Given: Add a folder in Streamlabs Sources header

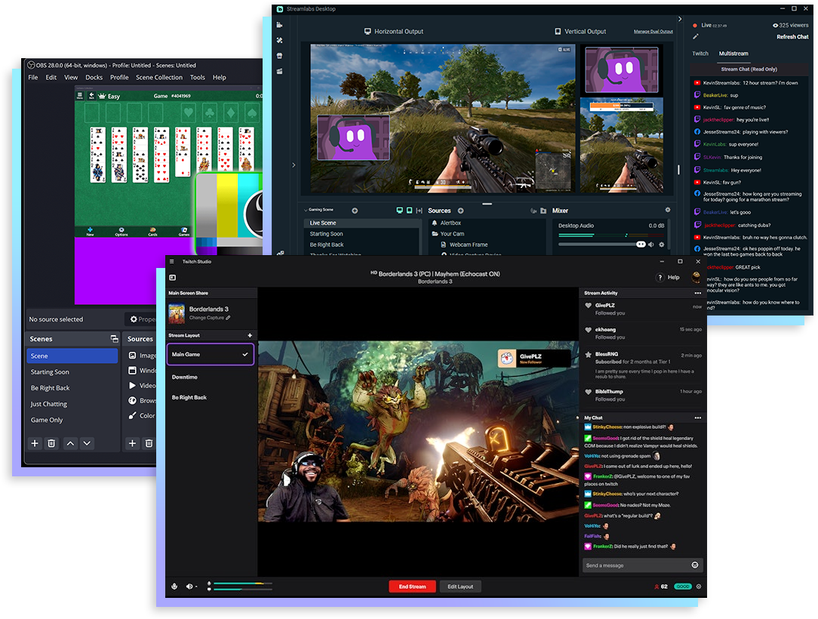Looking at the screenshot, I should (x=543, y=211).
